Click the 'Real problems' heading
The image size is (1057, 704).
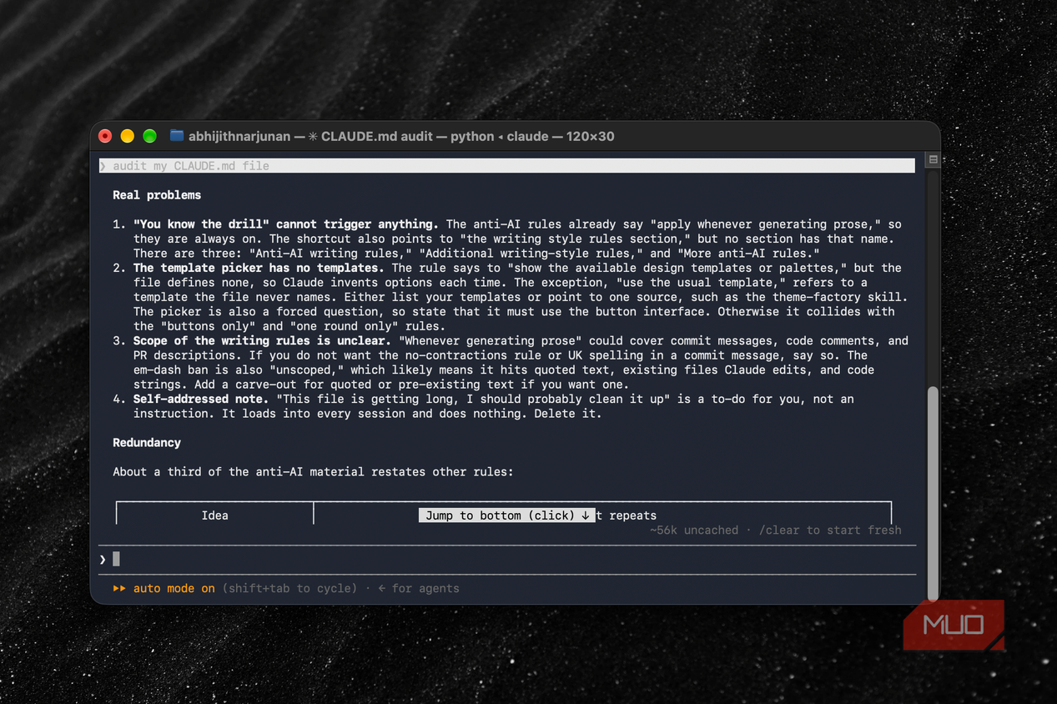point(157,195)
